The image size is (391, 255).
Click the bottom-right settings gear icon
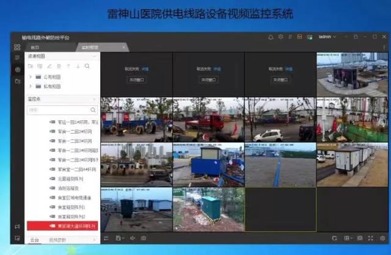pyautogui.click(x=382, y=239)
